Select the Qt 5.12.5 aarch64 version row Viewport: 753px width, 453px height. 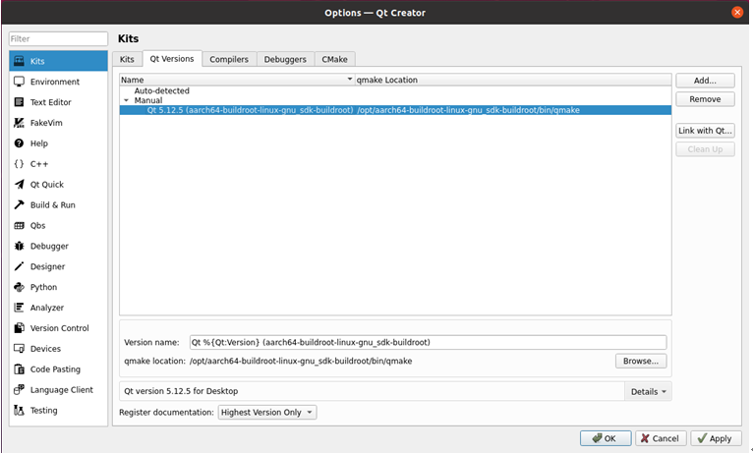395,110
